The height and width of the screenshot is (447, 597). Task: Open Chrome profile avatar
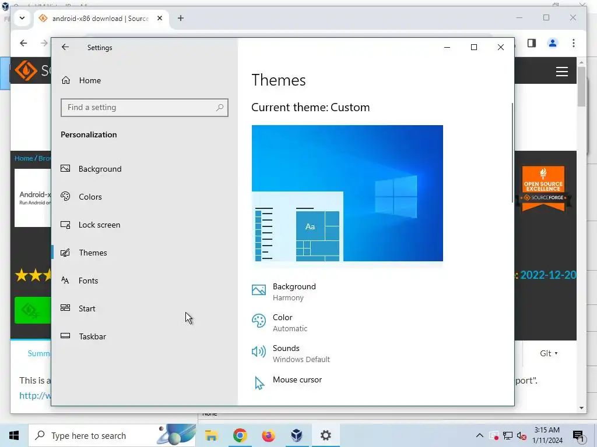(553, 43)
